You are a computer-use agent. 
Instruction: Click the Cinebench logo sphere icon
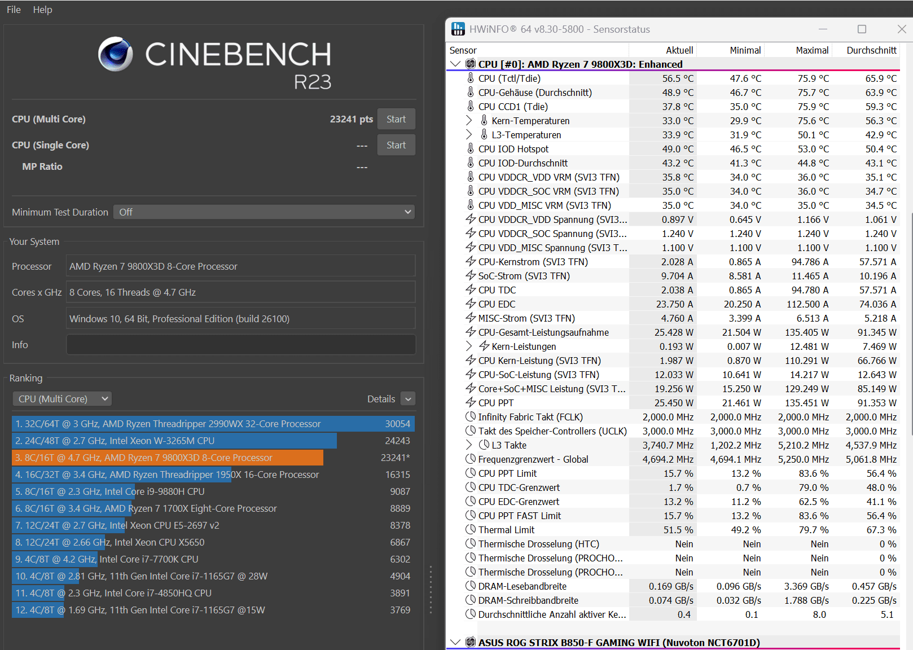[x=116, y=54]
